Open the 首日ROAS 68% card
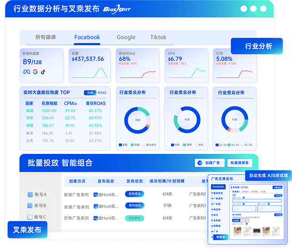 (137, 66)
